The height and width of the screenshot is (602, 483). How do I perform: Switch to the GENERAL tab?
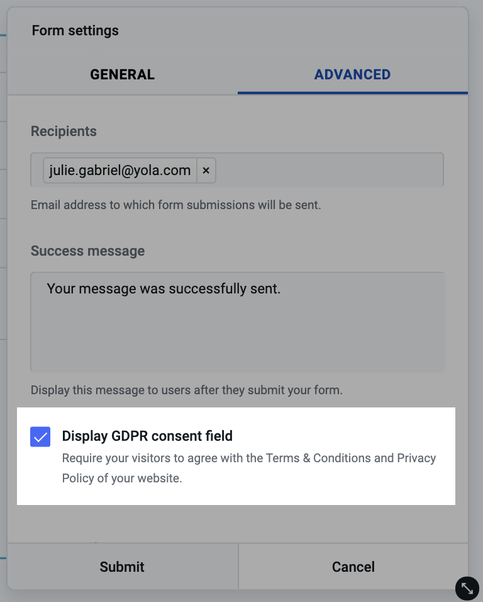click(x=122, y=74)
